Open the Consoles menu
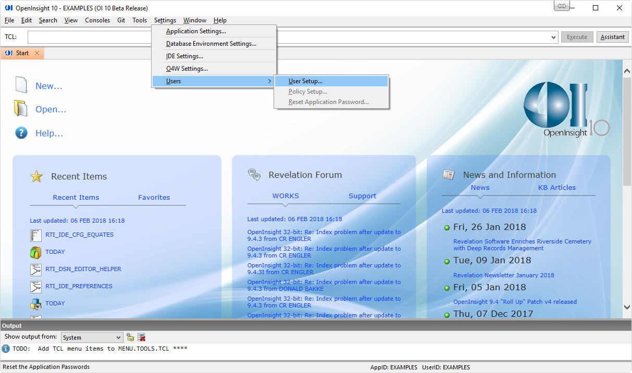Screen dimensions: 632x373 [x=97, y=20]
